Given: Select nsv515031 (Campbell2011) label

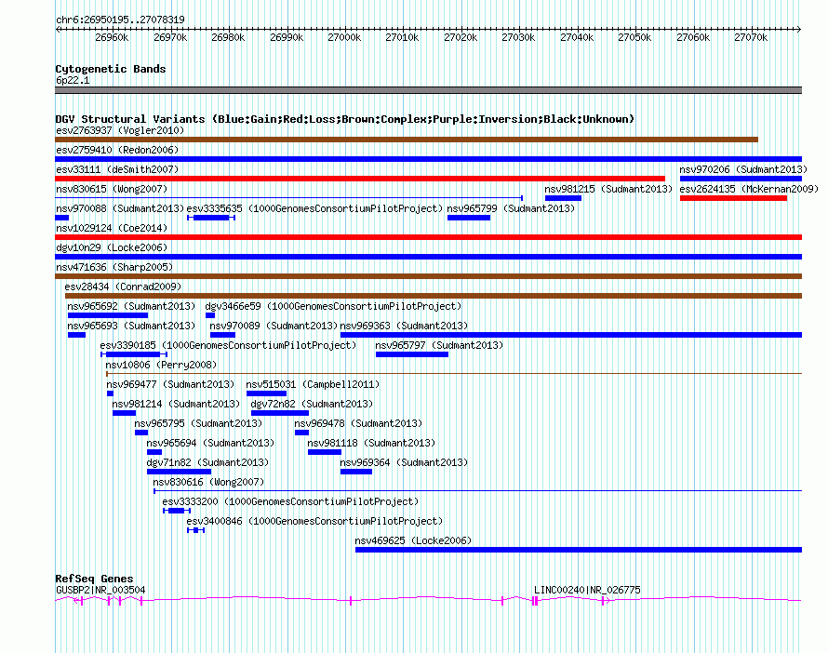Looking at the screenshot, I should click(313, 384).
